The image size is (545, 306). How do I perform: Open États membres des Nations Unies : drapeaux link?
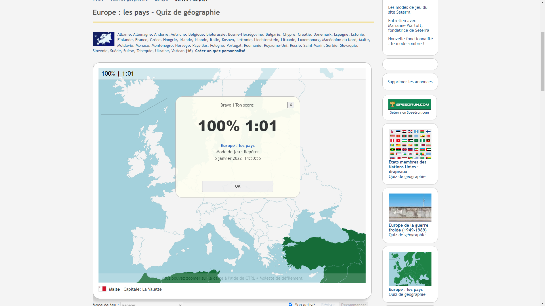click(x=407, y=167)
